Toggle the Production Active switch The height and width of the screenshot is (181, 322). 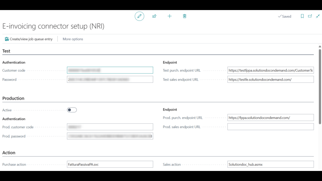pyautogui.click(x=72, y=110)
